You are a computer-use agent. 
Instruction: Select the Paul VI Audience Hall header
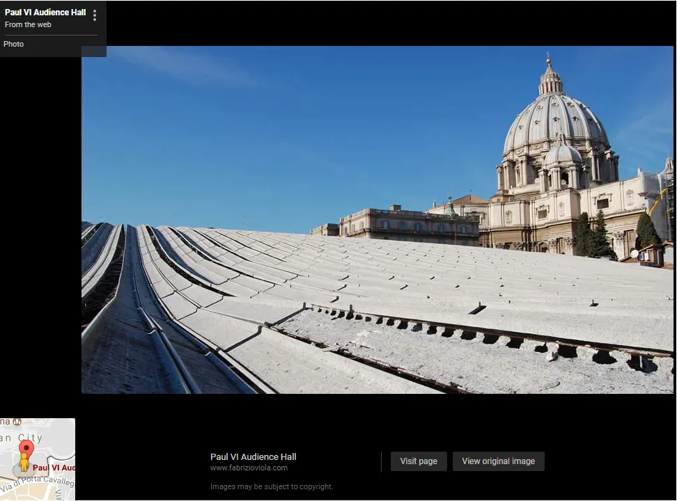pyautogui.click(x=45, y=11)
